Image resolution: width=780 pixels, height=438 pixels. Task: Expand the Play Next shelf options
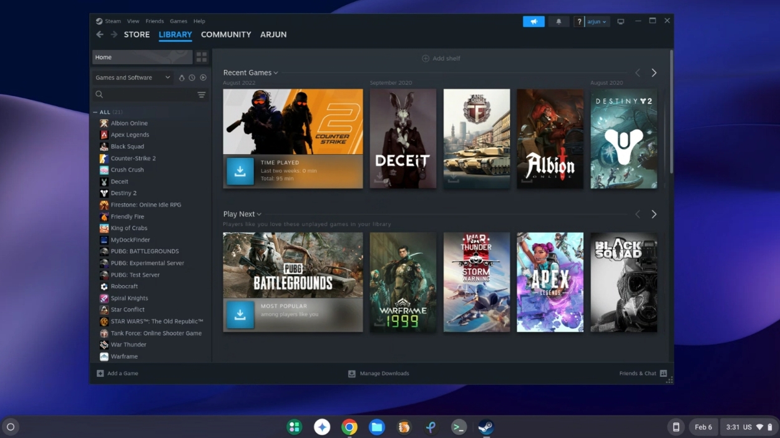pos(258,214)
